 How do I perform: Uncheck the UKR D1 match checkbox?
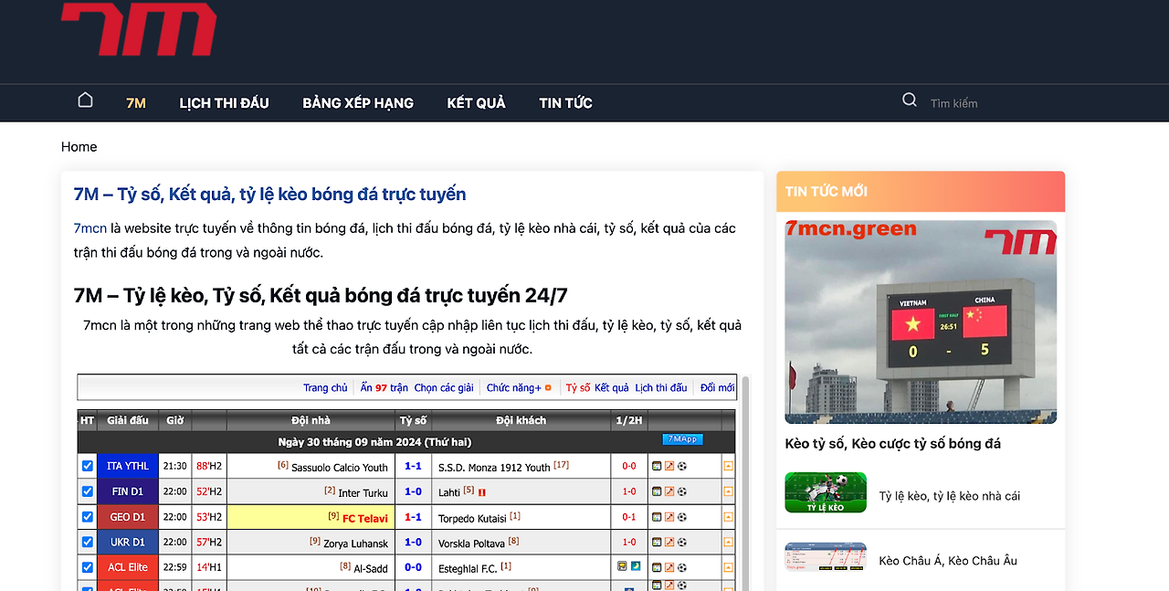pos(88,542)
